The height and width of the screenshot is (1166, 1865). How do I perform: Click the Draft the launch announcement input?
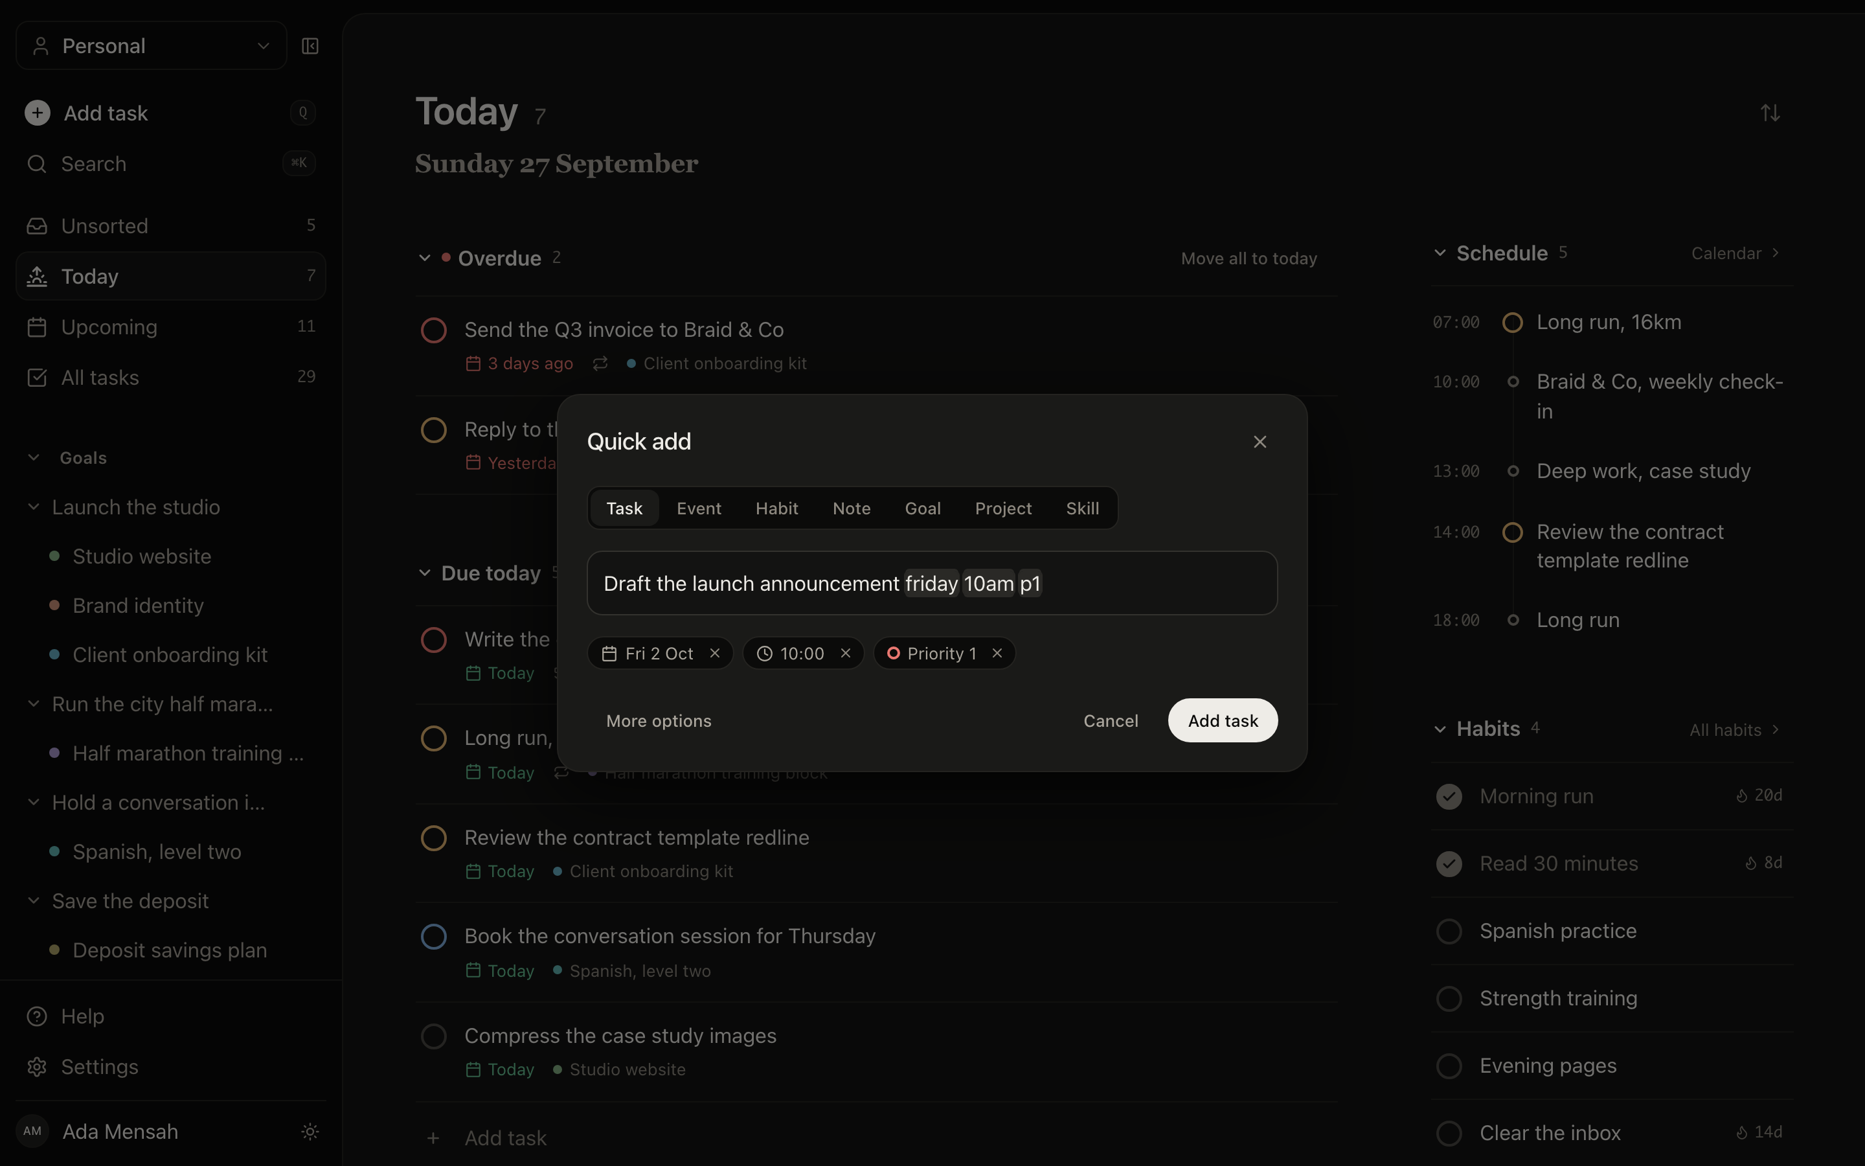point(932,583)
